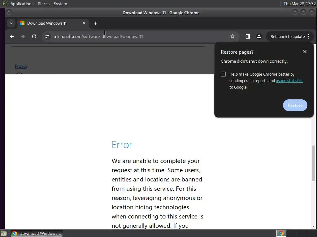This screenshot has width=317, height=237.
Task: Click the Chrome icon in the bottom tray
Action: pyautogui.click(x=281, y=233)
